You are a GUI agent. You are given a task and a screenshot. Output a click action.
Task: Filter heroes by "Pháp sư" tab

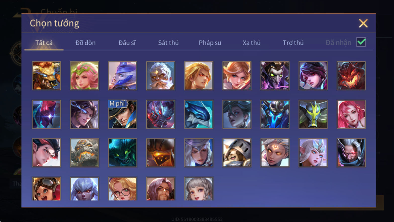(x=210, y=43)
